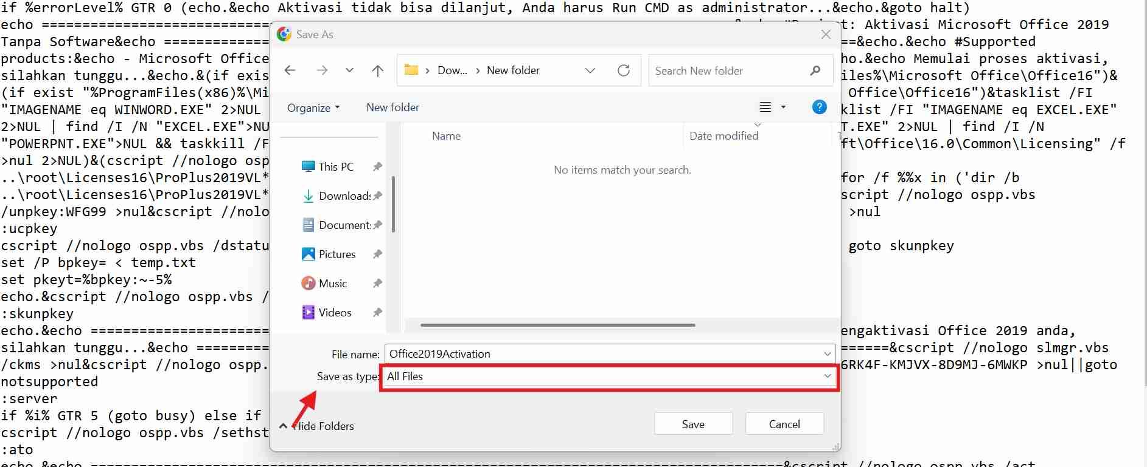Click pin icon next to Videos
Image resolution: width=1147 pixels, height=467 pixels.
click(x=377, y=312)
